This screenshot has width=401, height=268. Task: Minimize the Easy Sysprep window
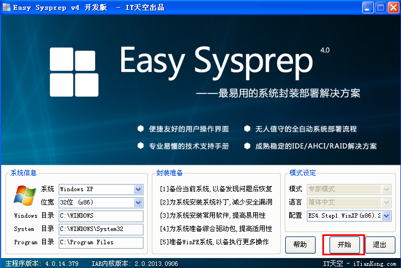tap(368, 8)
